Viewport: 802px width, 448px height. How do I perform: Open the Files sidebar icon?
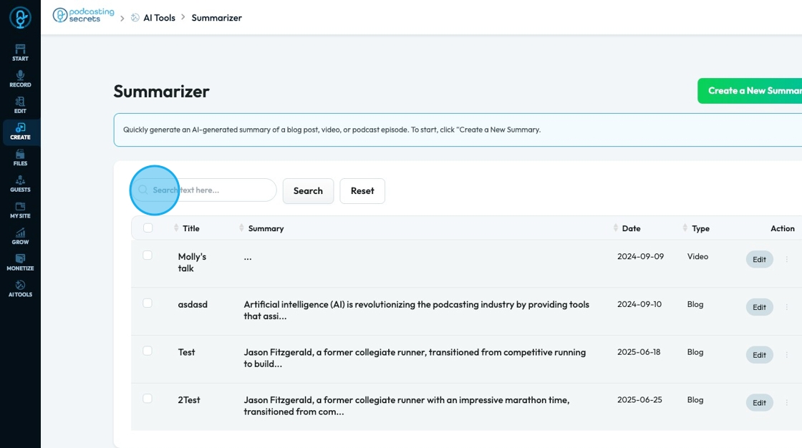pos(20,157)
